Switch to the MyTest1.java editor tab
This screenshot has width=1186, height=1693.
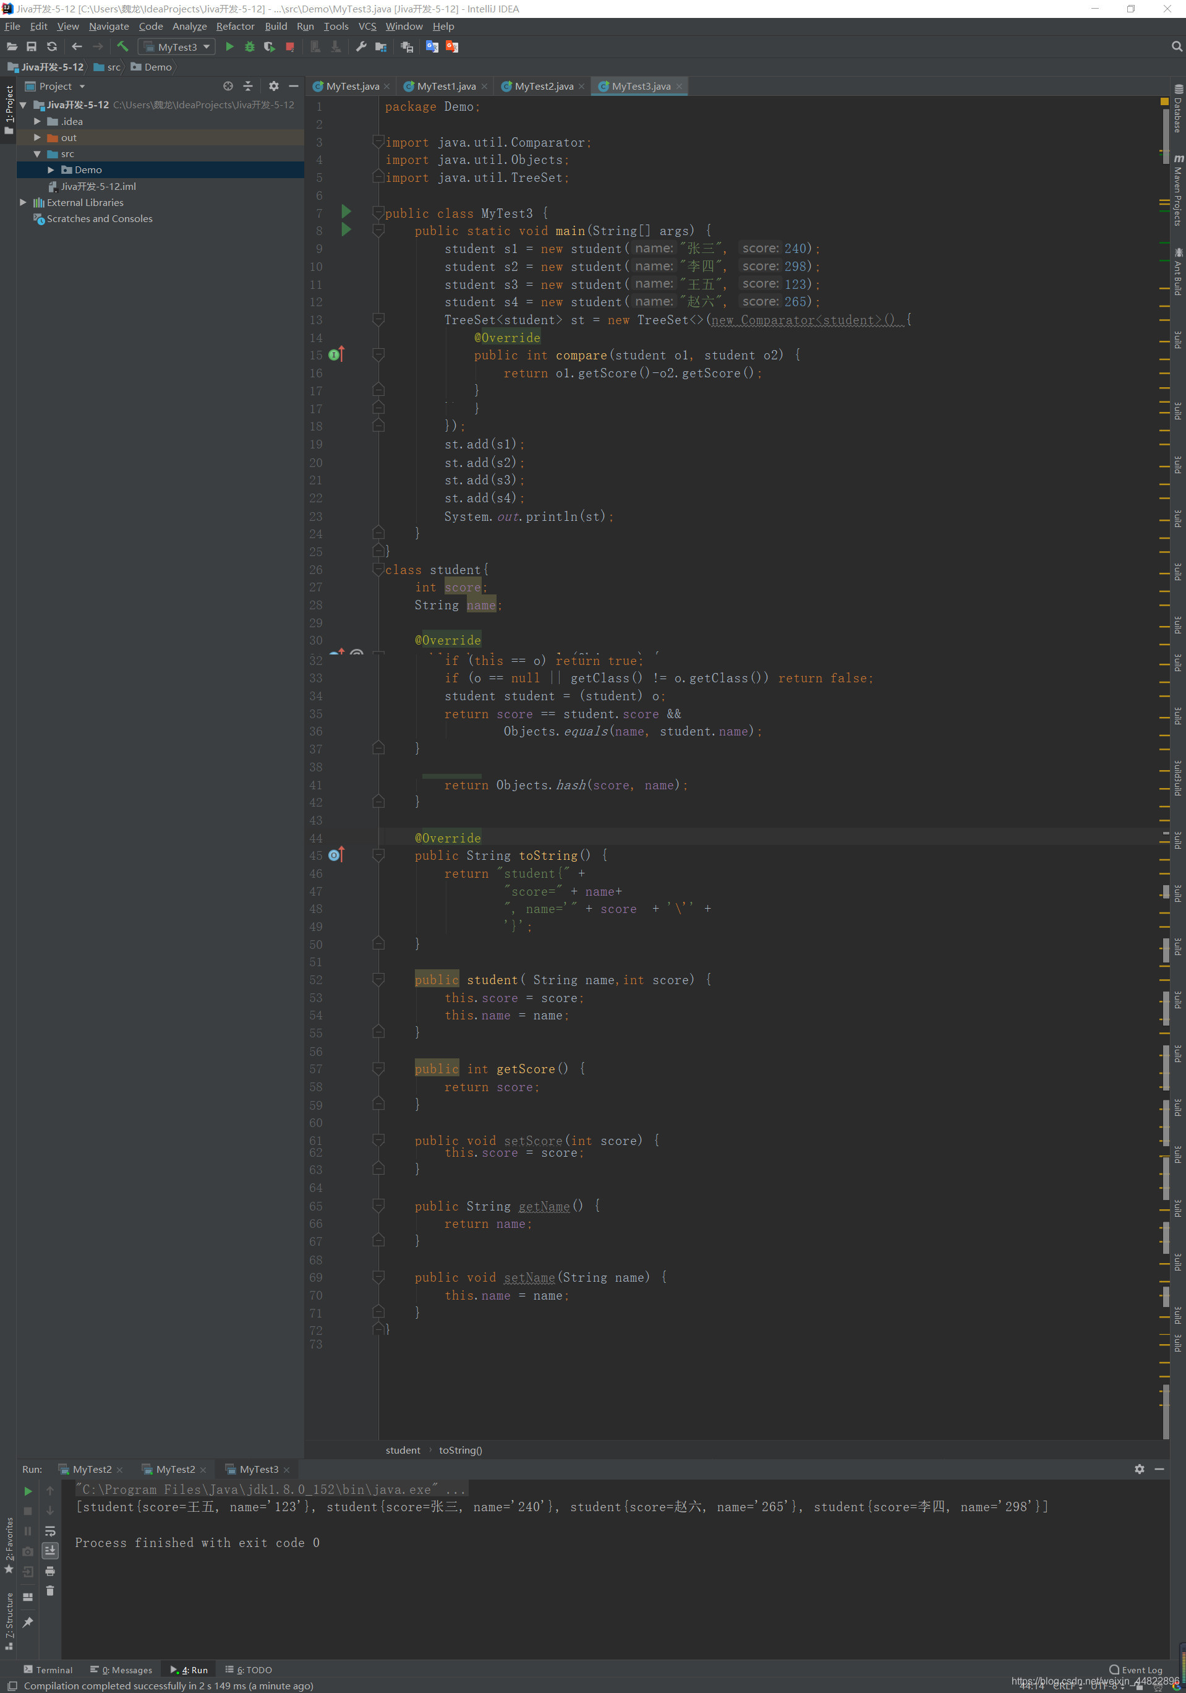pyautogui.click(x=446, y=86)
